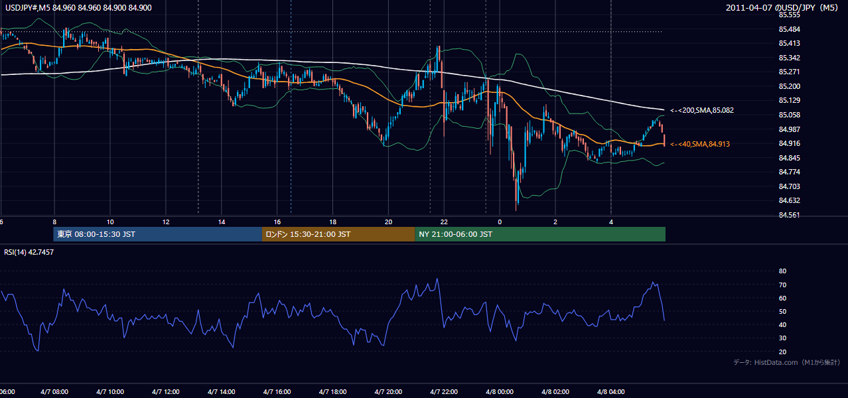Click price axis value 84.703
Viewport: 848px width, 398px height.
coord(789,186)
